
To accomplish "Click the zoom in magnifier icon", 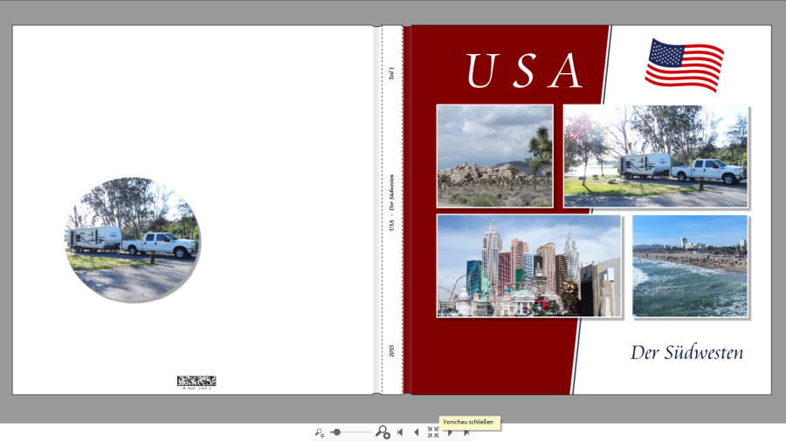I will [383, 432].
